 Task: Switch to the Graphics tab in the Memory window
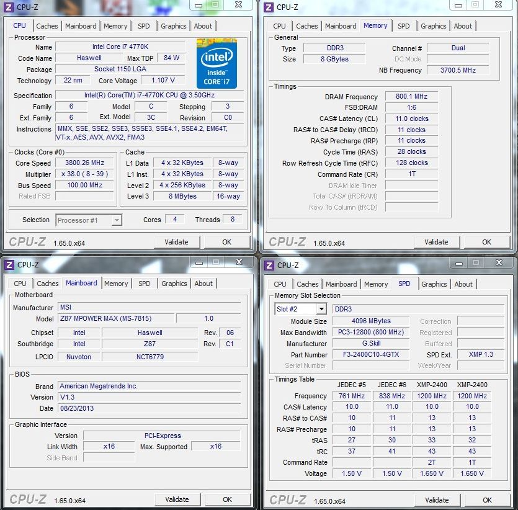(434, 26)
